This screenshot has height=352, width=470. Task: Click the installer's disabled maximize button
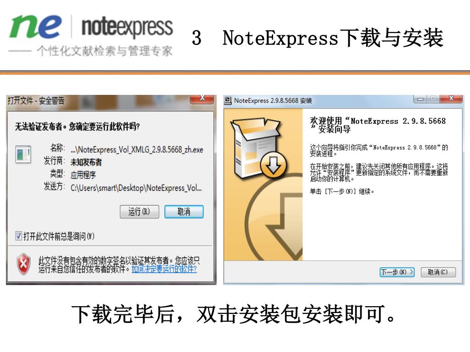point(433,99)
